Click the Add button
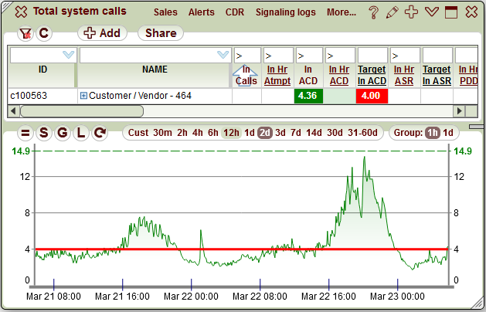The image size is (486, 312). pyautogui.click(x=102, y=33)
